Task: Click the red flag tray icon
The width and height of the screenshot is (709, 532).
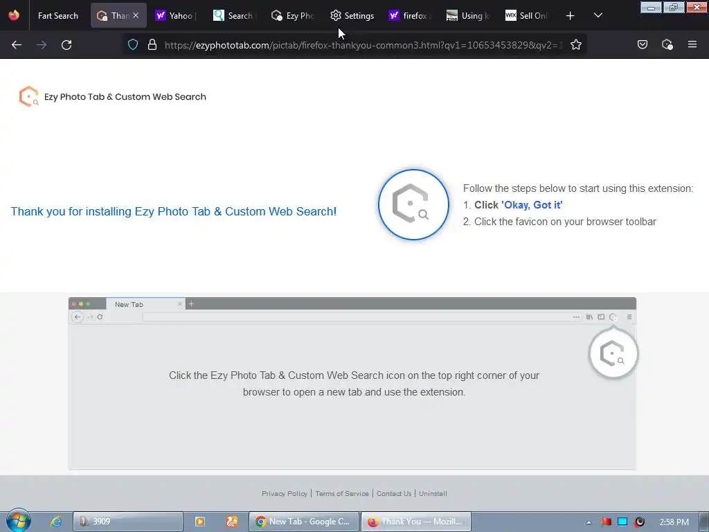Action: click(x=606, y=522)
